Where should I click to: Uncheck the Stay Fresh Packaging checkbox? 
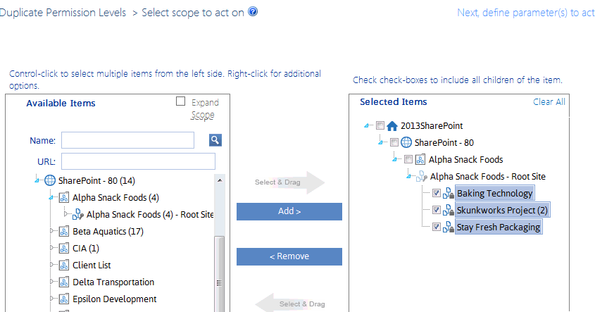[x=437, y=227]
